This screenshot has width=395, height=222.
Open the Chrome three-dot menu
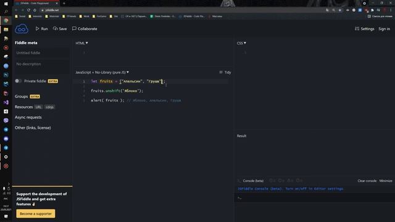point(391,10)
